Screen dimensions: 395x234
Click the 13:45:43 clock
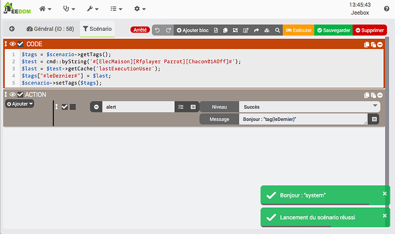(360, 5)
